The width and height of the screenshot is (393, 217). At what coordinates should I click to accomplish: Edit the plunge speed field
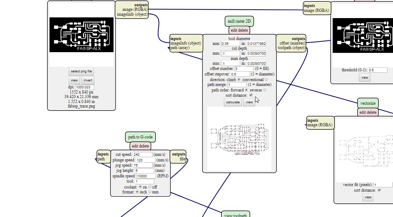pyautogui.click(x=146, y=160)
